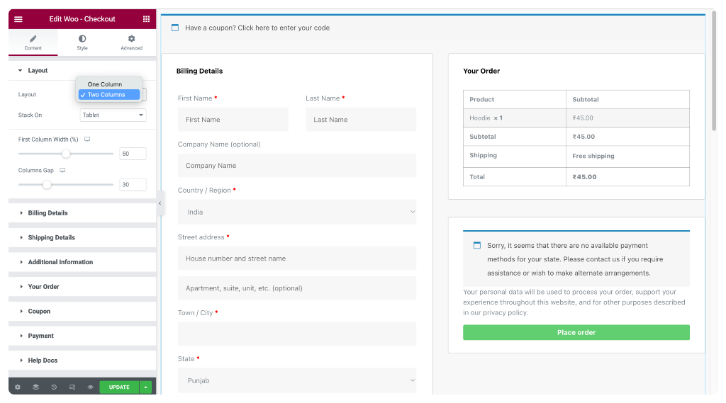Image resolution: width=726 pixels, height=403 pixels.
Task: Click the personal data privacy policy text
Action: pos(574,302)
